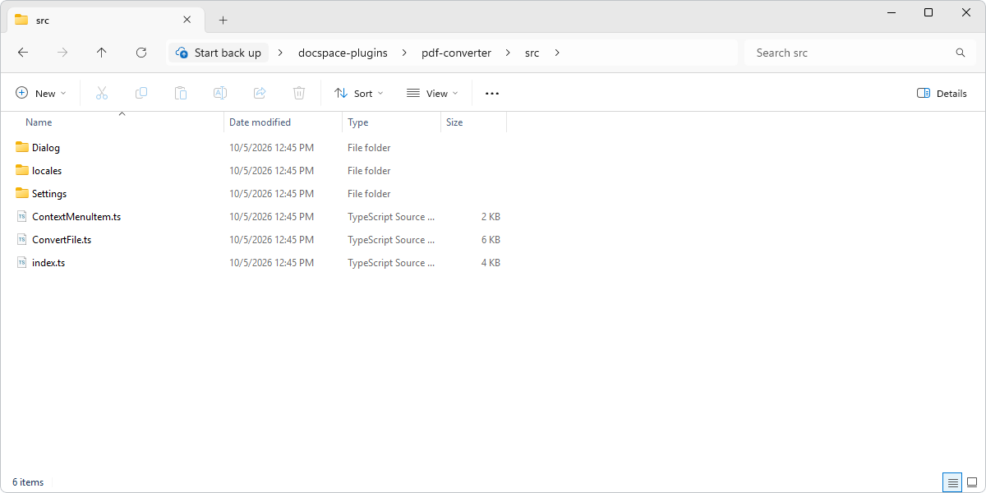Refresh the src folder view

[x=141, y=53]
